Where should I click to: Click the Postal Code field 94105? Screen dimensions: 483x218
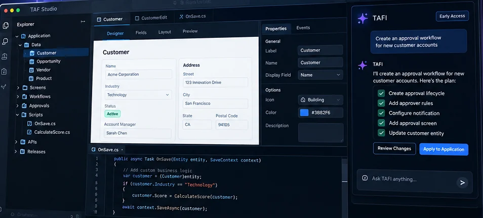[x=232, y=125]
